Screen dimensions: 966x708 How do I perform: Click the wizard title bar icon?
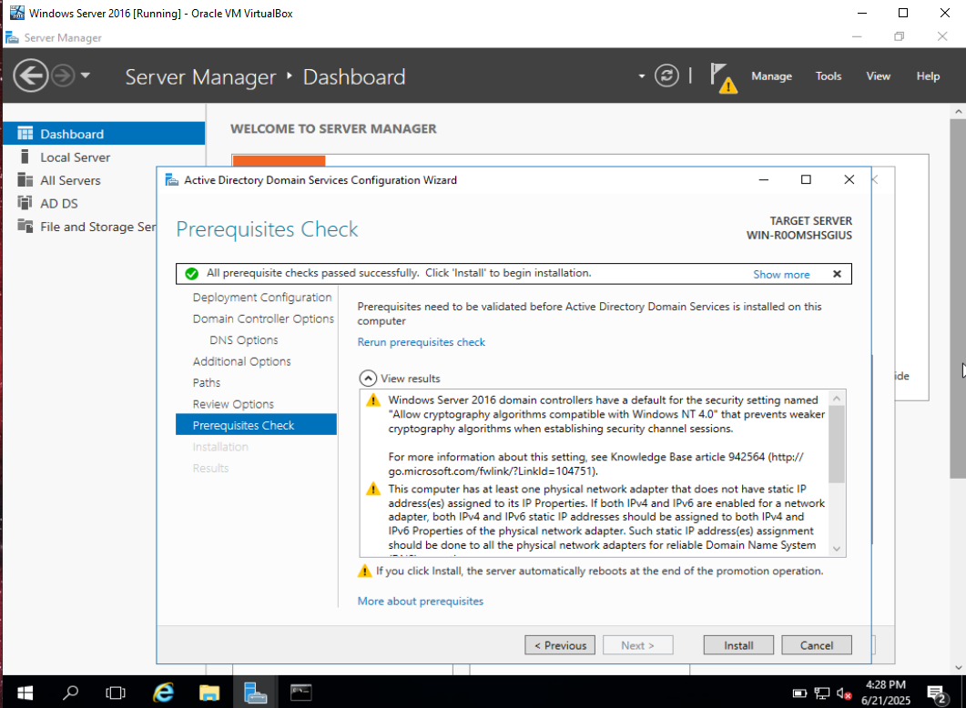click(x=172, y=180)
